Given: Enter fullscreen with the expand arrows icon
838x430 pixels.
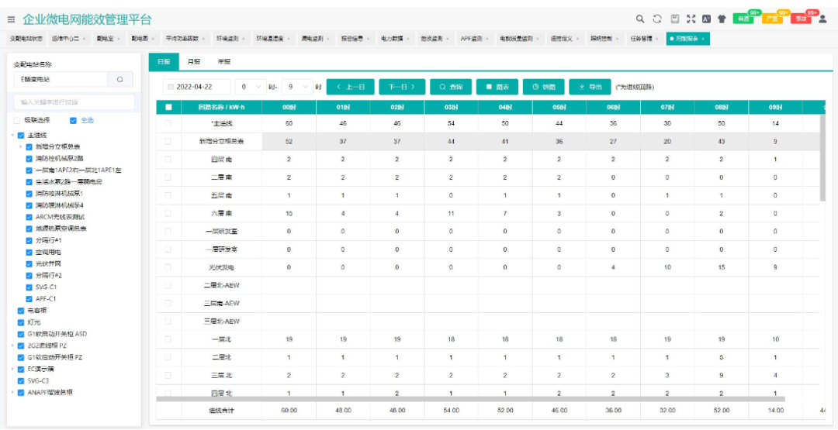Looking at the screenshot, I should coord(691,19).
